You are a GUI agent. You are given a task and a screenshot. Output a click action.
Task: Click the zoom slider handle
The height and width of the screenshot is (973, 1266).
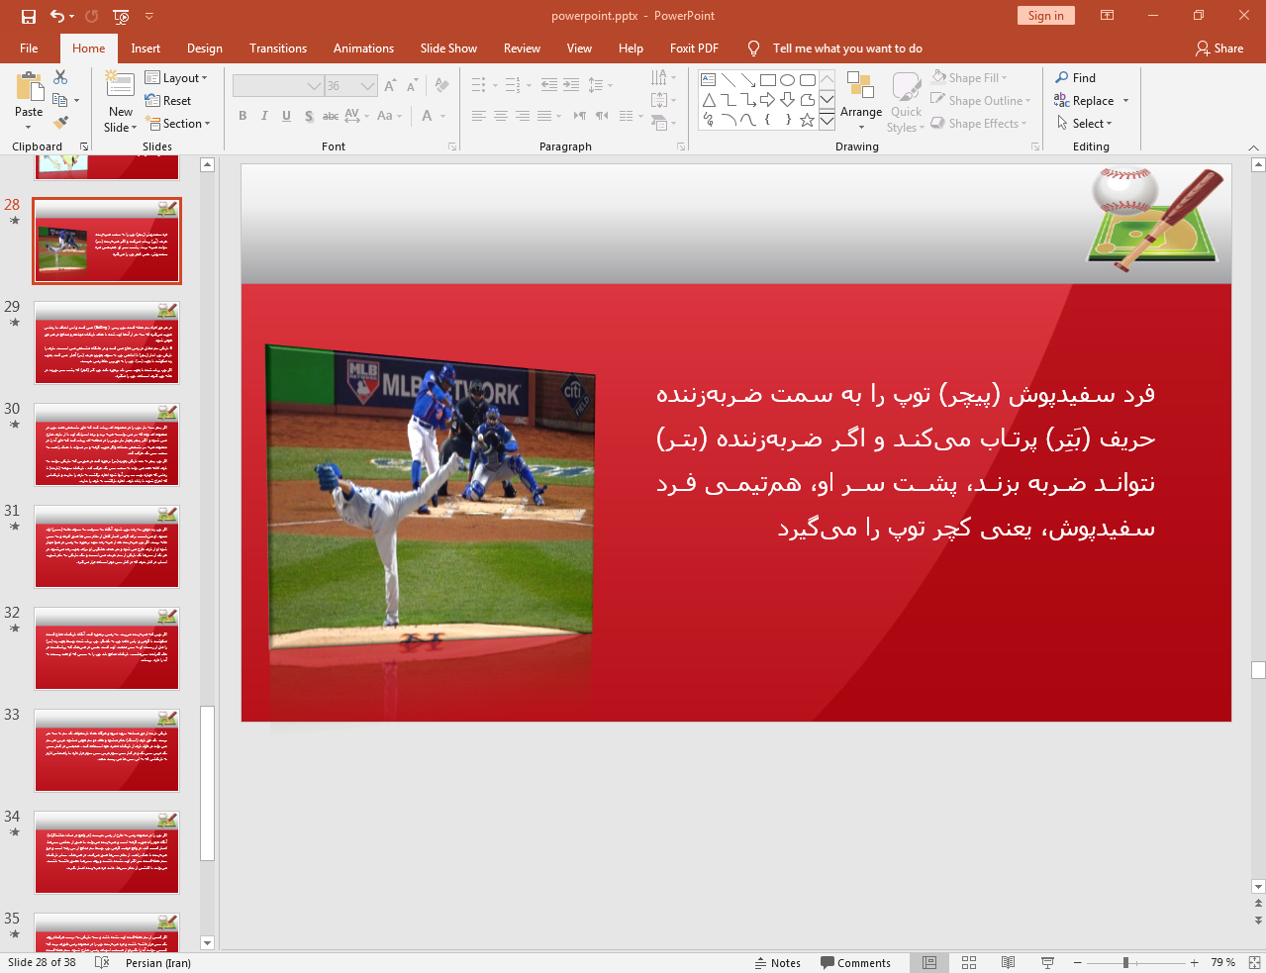(1125, 962)
